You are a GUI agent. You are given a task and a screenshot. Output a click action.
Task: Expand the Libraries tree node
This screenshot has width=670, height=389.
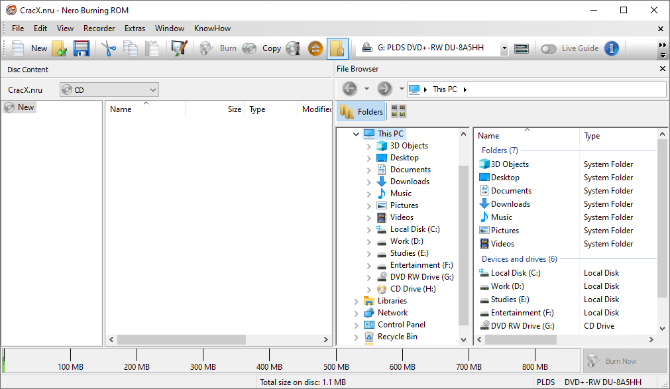(x=356, y=302)
